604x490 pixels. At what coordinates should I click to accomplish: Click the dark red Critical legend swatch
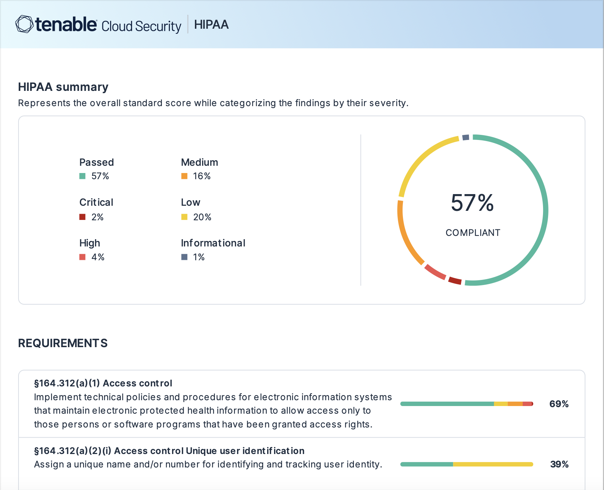point(82,217)
